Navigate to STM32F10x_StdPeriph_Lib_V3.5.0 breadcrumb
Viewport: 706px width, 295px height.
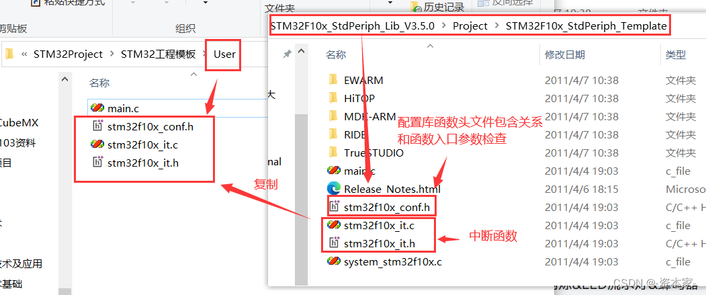click(x=353, y=26)
